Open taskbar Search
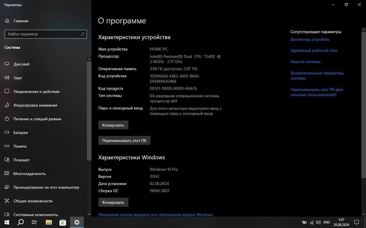Viewport: 366px width, 228px height. [21, 222]
